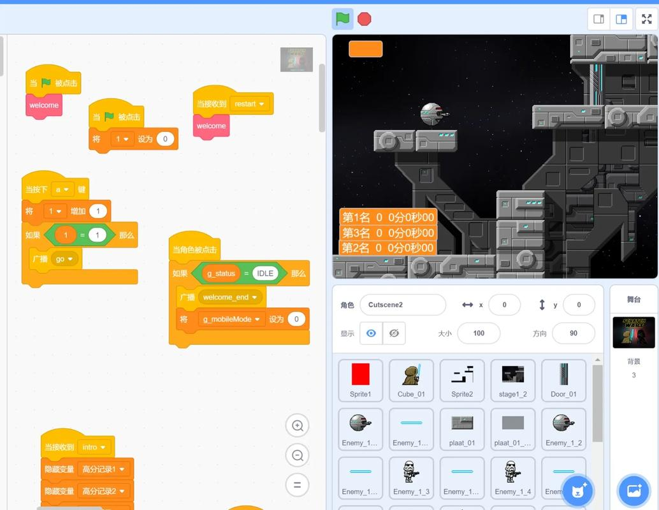Viewport: 659px width, 510px height.
Task: Edit the sprite name field Cutscene2
Action: [403, 305]
